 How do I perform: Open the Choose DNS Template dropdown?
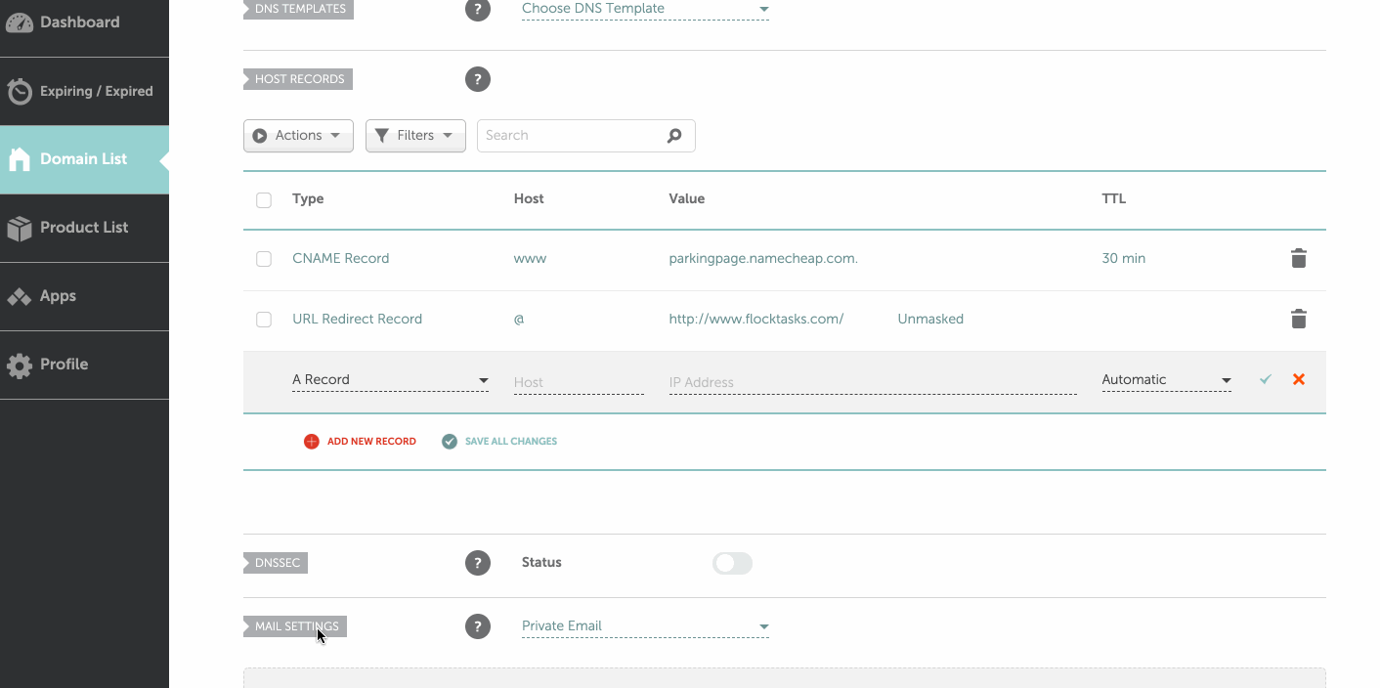coord(645,9)
